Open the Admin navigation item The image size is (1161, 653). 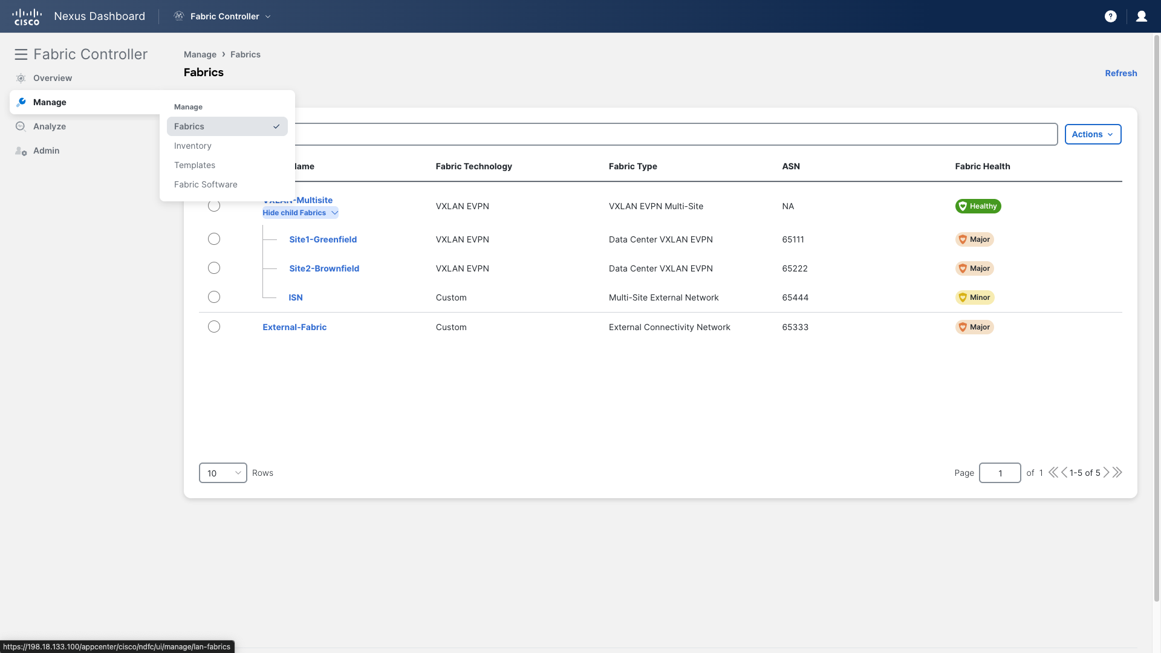(x=47, y=151)
